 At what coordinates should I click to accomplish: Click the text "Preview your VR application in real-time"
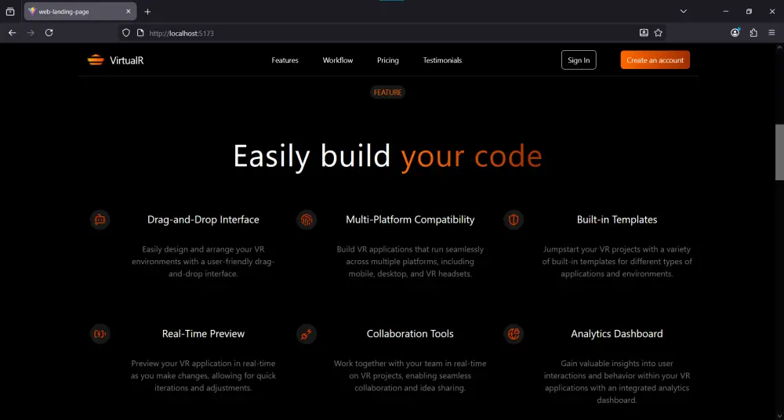203,364
